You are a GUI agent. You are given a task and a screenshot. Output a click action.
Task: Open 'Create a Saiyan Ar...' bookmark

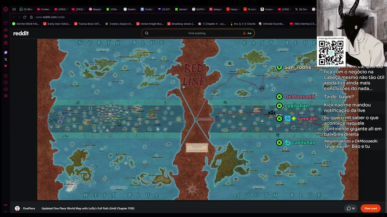pyautogui.click(x=119, y=24)
